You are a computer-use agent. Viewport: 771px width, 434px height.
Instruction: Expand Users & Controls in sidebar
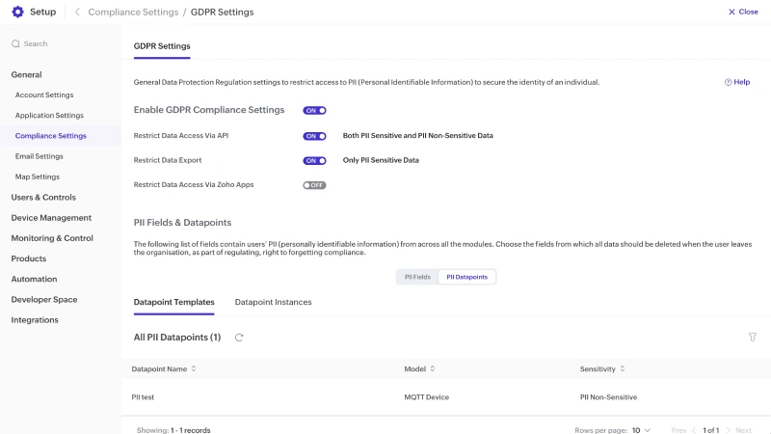(x=43, y=197)
